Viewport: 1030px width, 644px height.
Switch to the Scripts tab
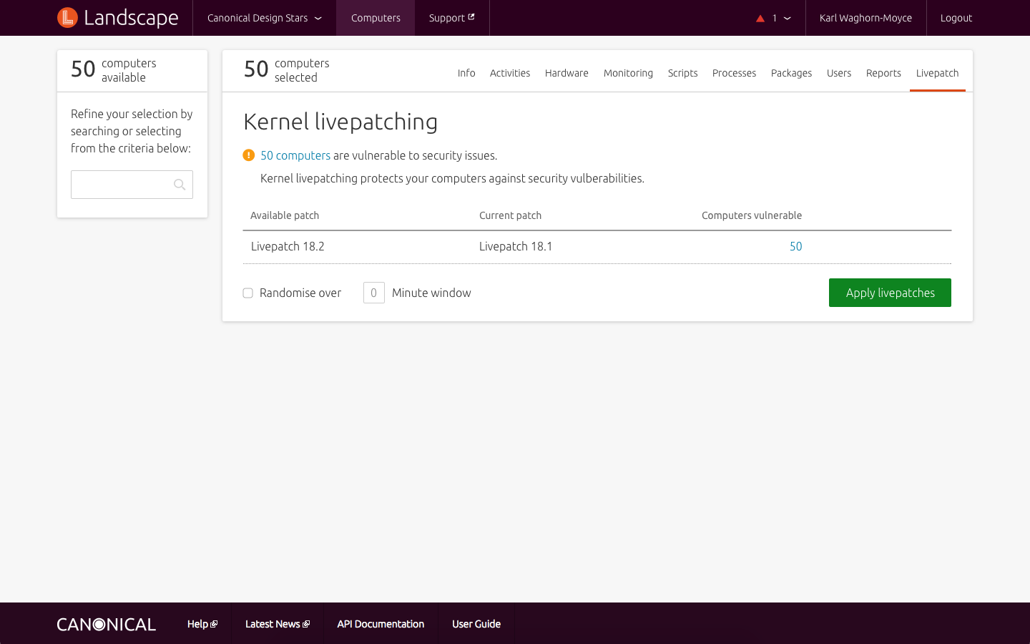(x=682, y=73)
